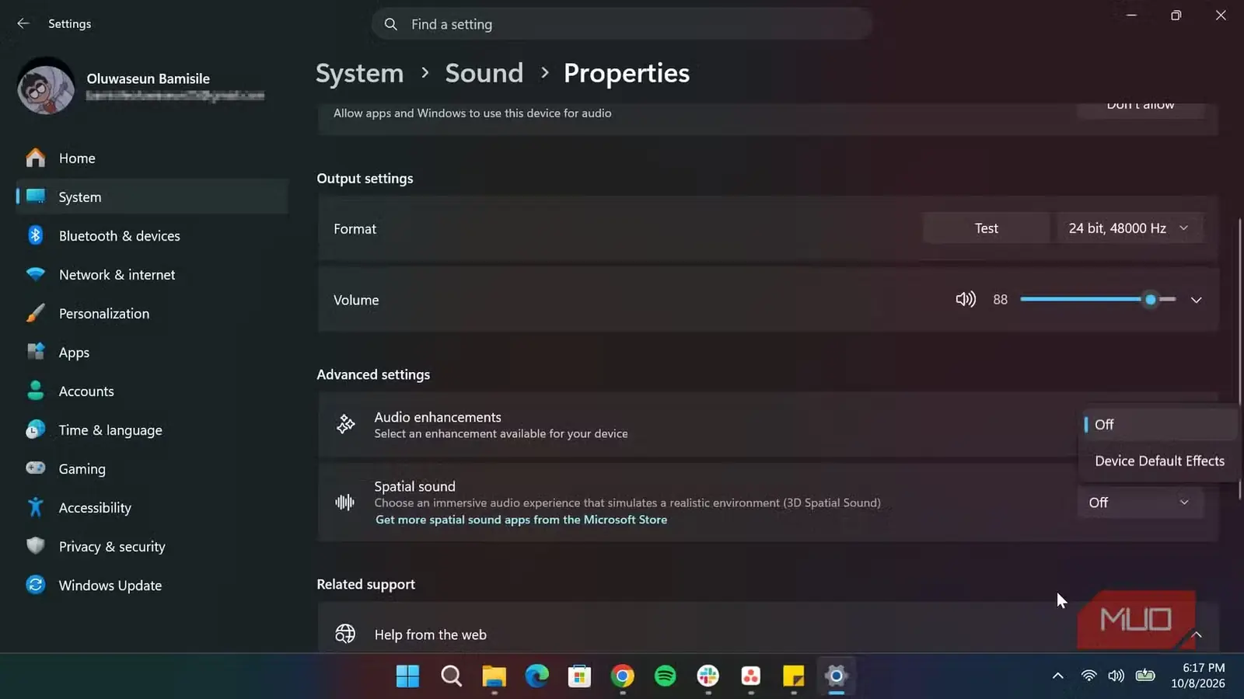Open File Explorer from the taskbar
The width and height of the screenshot is (1244, 699).
pyautogui.click(x=494, y=676)
